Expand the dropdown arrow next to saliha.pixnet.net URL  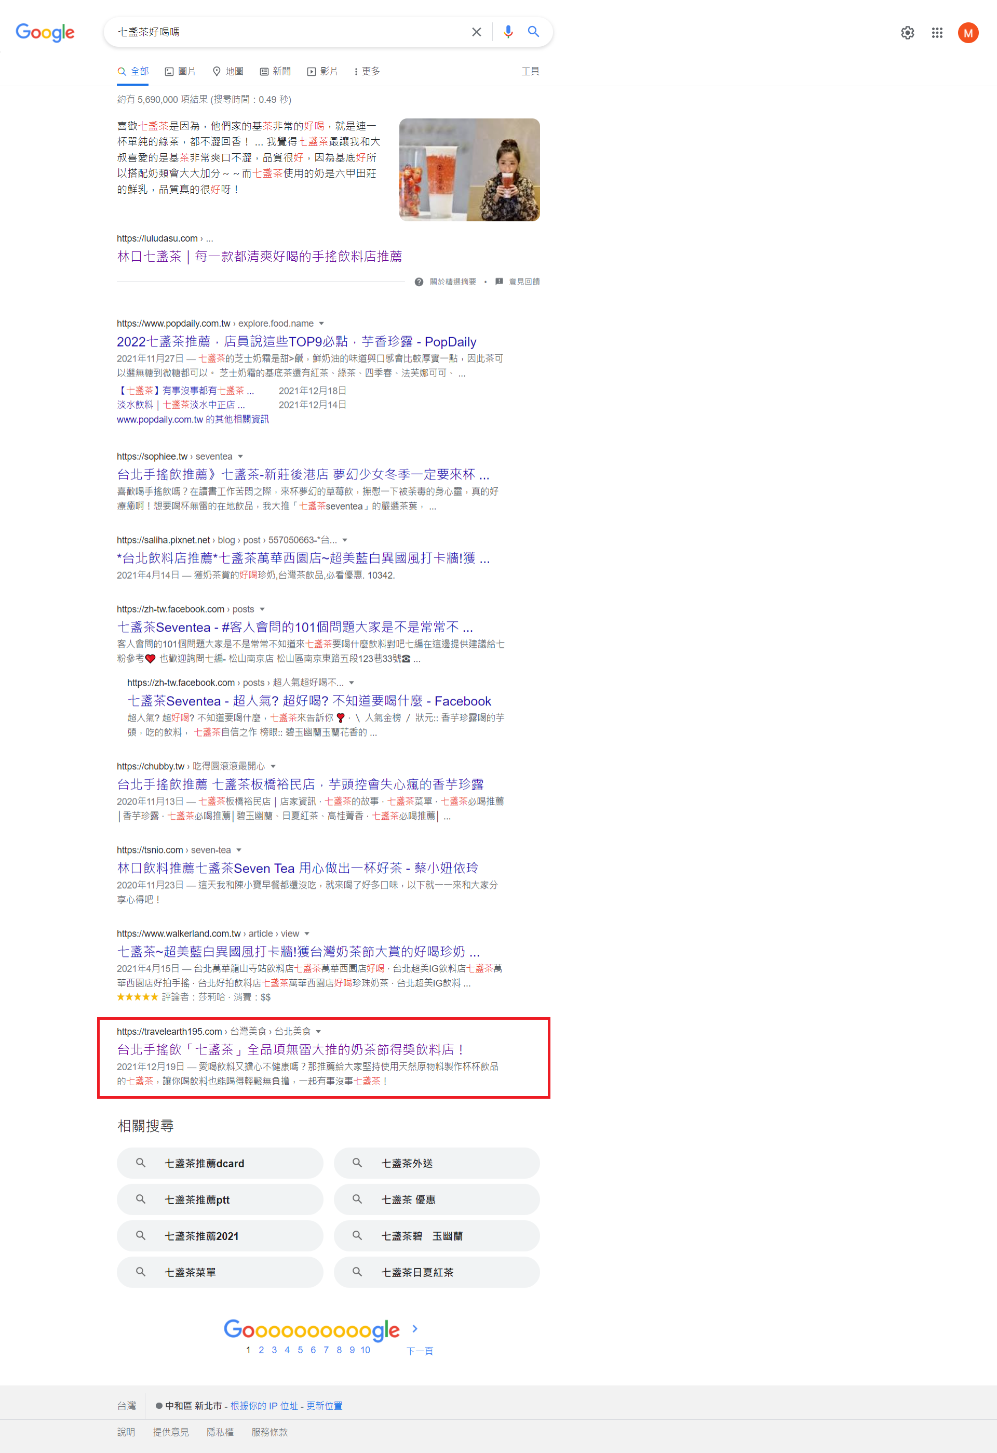pyautogui.click(x=344, y=540)
